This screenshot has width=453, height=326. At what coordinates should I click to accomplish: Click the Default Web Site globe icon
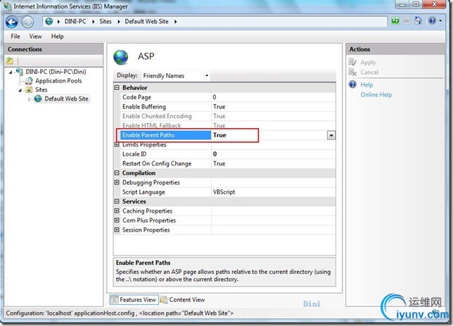[x=38, y=99]
